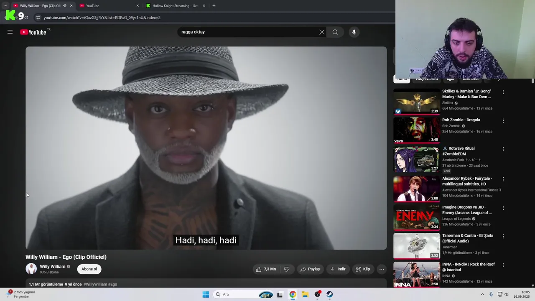Select the Willy William filter chip
Viewport: 535px width, 301px height.
427,79
